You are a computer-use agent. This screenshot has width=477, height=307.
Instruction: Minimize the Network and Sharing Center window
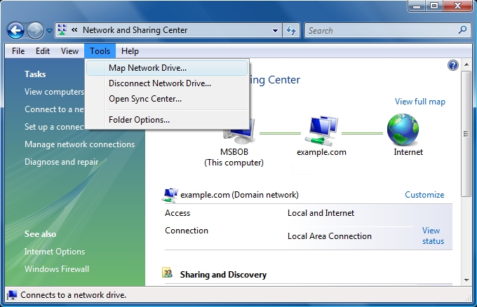417,6
